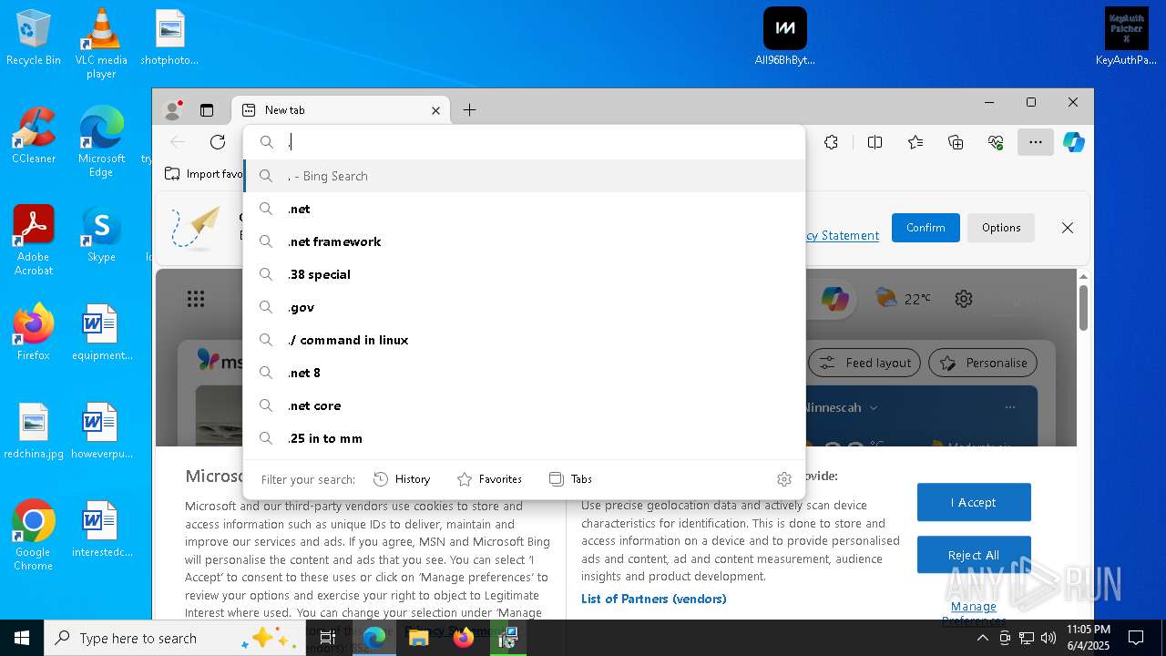Select Skype desktop shortcut
The image size is (1166, 656).
pyautogui.click(x=101, y=233)
